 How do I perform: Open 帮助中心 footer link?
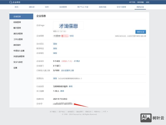coord(97,111)
